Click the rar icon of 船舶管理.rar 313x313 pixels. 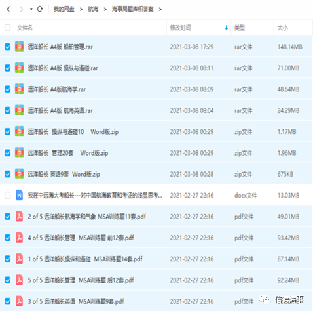pyautogui.click(x=19, y=47)
